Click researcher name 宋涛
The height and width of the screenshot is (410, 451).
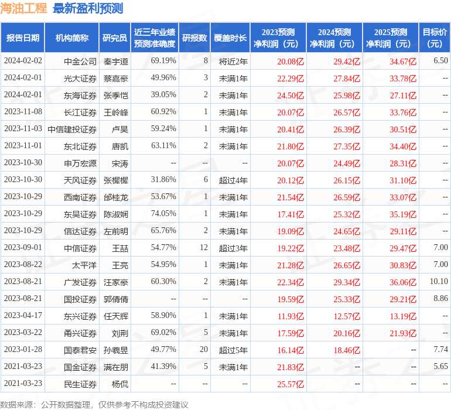tap(119, 163)
